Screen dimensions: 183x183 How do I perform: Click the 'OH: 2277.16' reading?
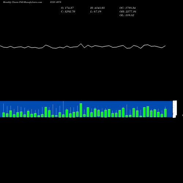tap(128, 12)
